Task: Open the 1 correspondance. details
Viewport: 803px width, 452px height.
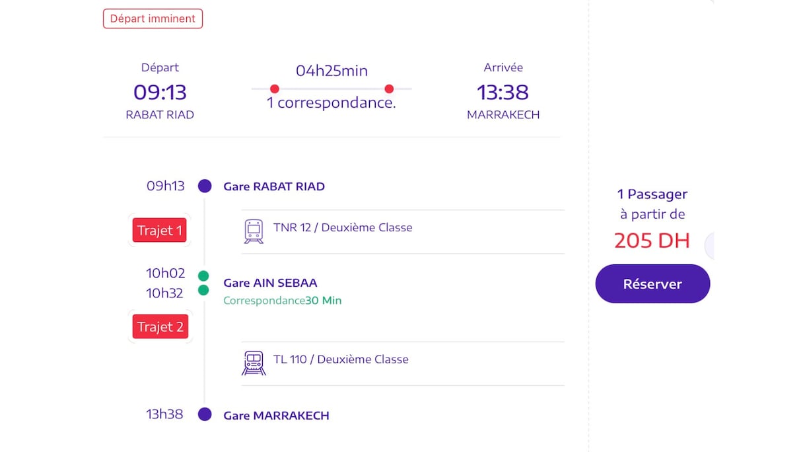Action: (332, 103)
